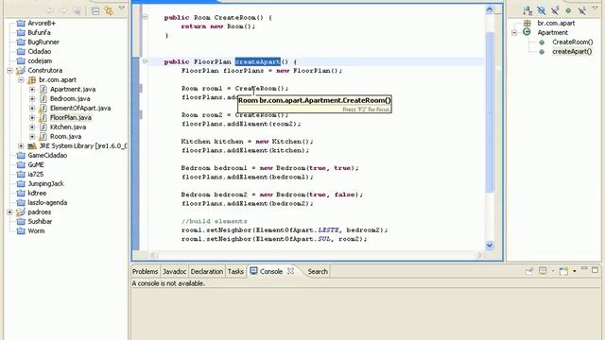Click editor scroll down arrow
Viewport: 605px width, 340px height.
tap(490, 246)
